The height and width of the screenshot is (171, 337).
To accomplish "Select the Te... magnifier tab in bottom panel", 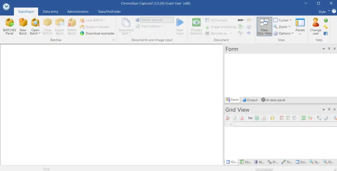I will [x=315, y=162].
